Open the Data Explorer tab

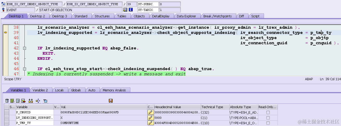coord(186,16)
